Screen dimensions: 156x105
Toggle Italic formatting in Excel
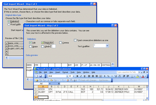[x=81, y=76]
